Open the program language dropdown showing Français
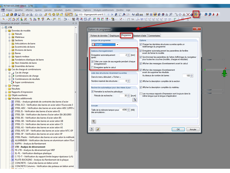The image size is (230, 173). (x=117, y=45)
